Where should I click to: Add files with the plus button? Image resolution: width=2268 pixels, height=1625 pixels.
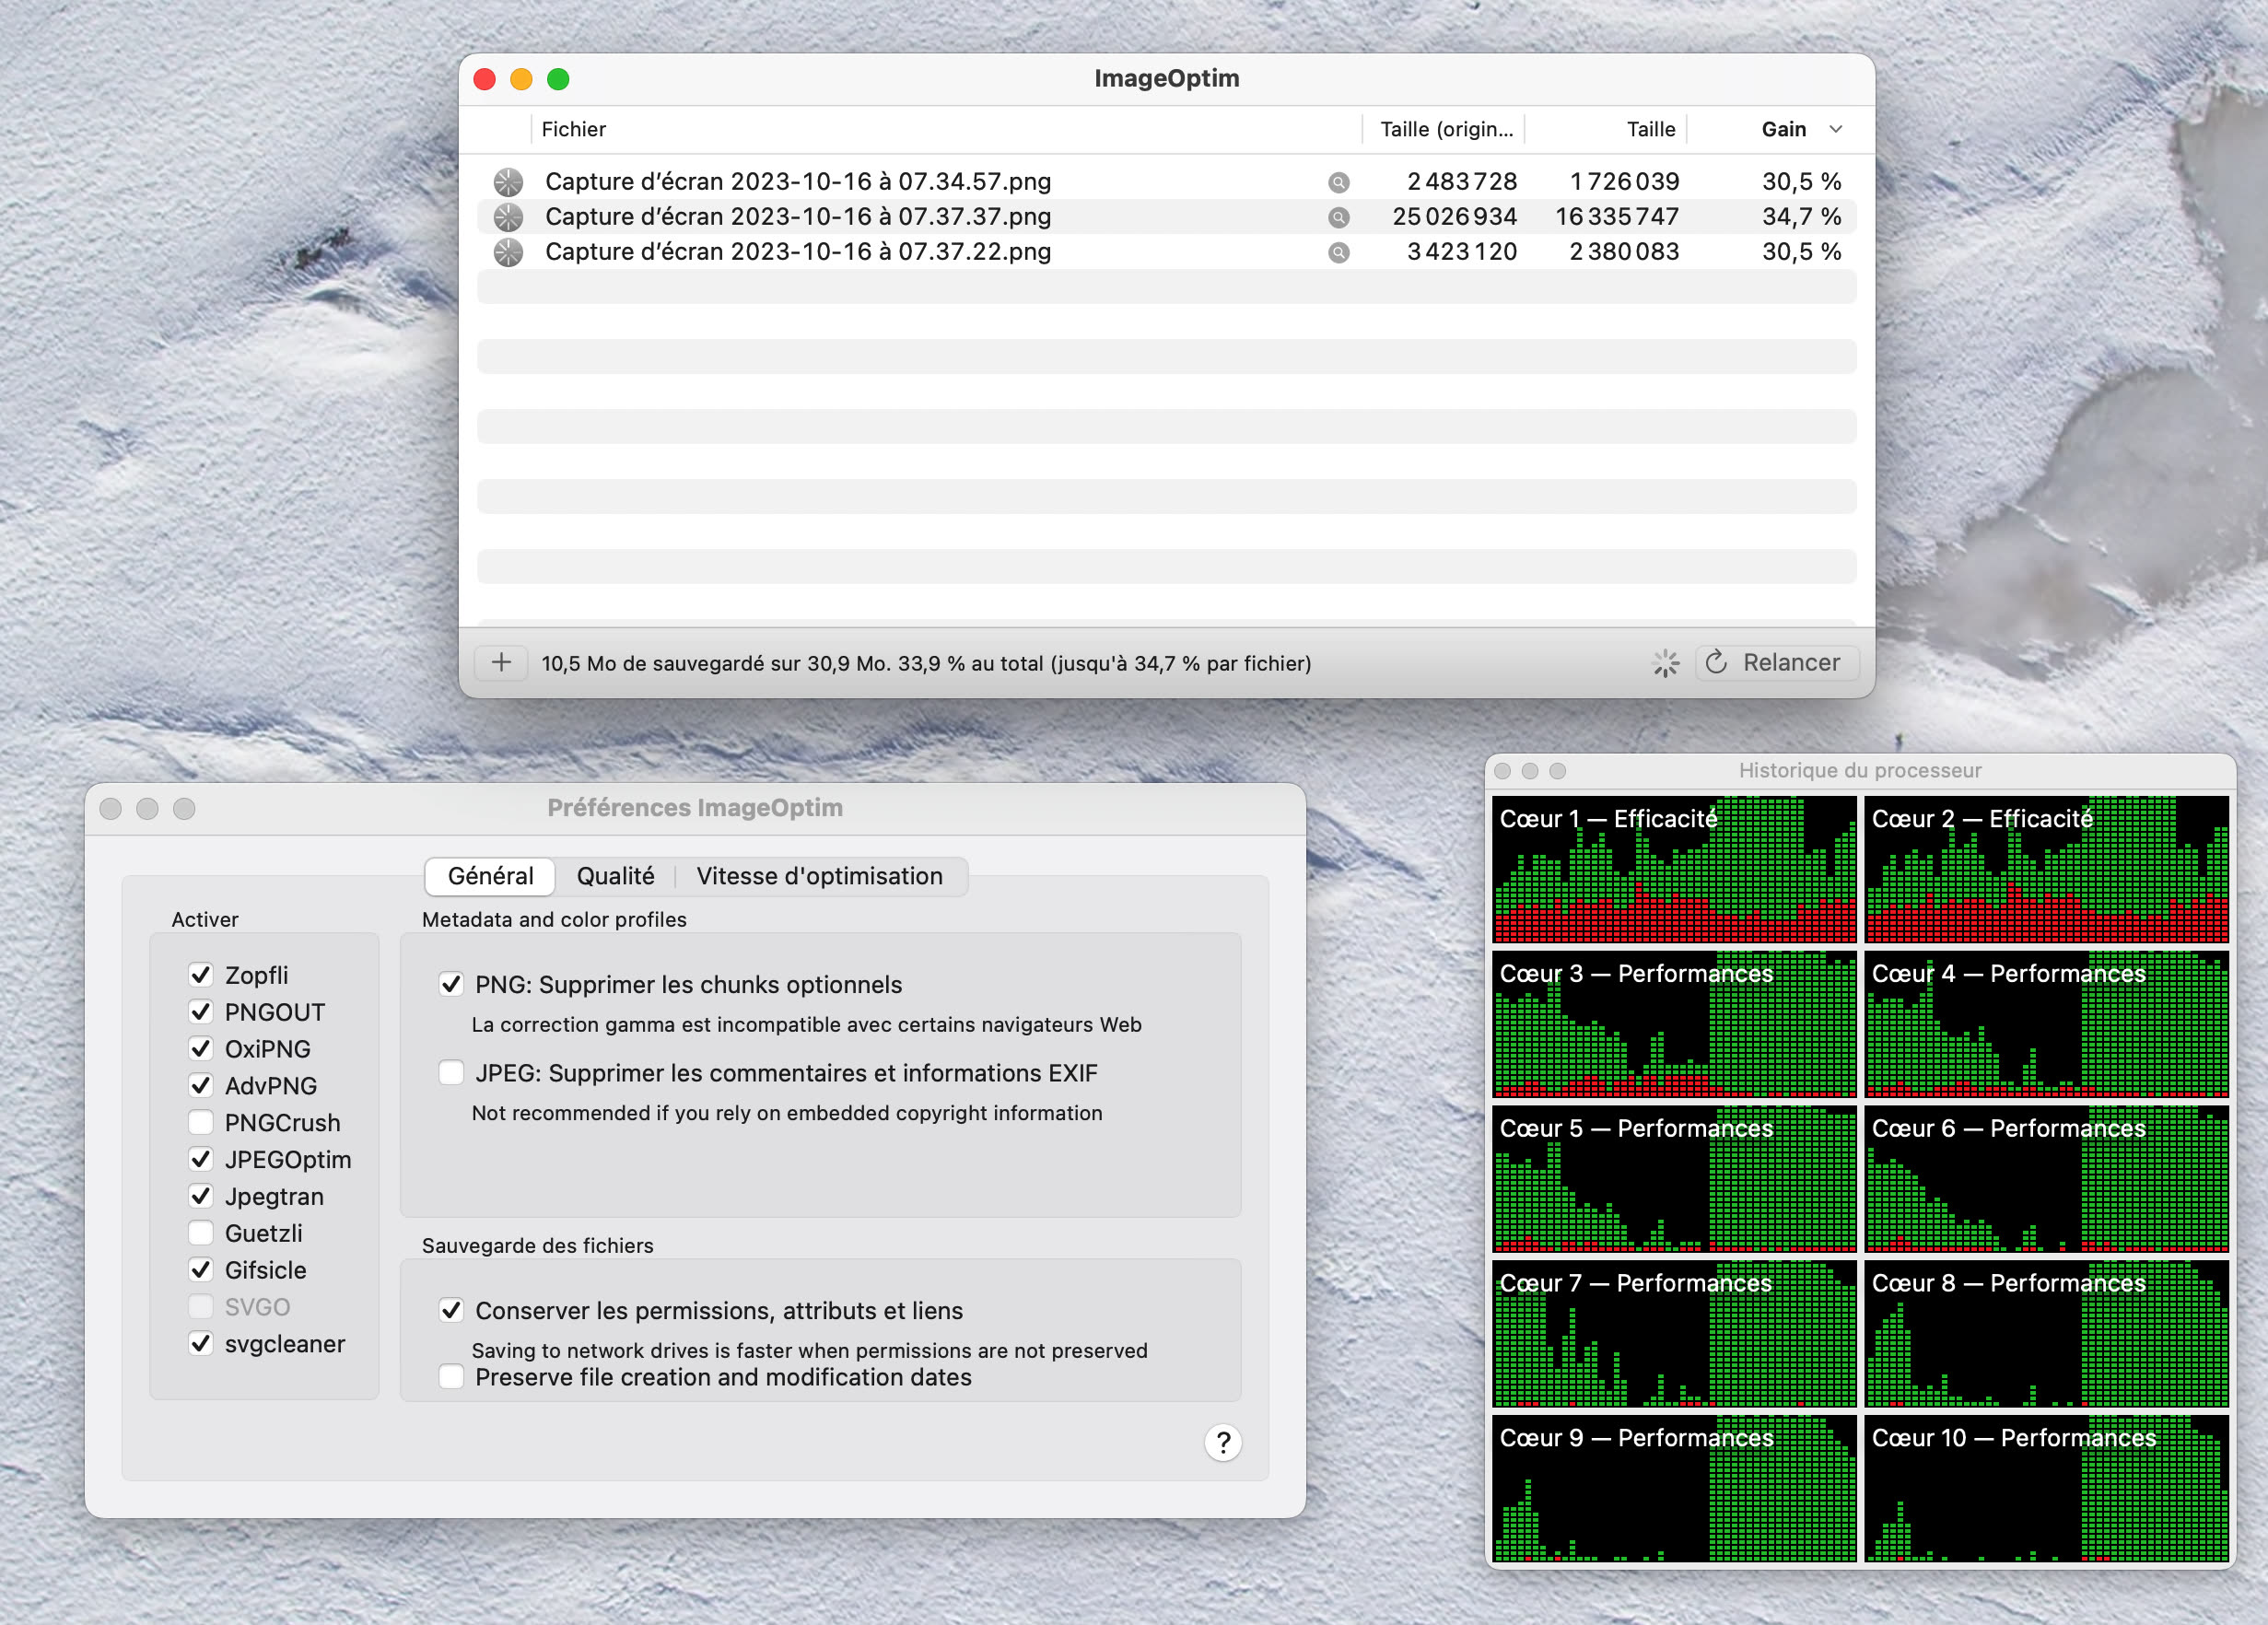(501, 662)
